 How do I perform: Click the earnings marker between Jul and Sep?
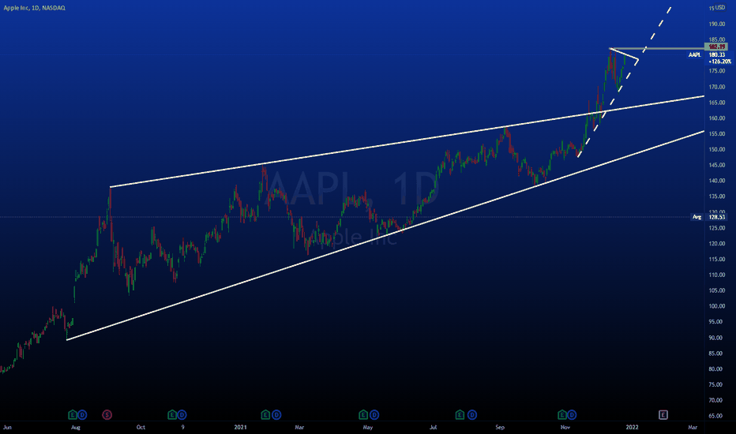[460, 415]
